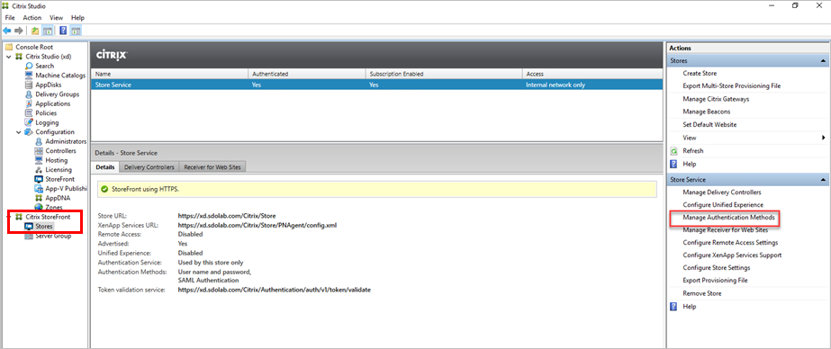Click the Server Group icon
This screenshot has height=349, width=831.
[29, 237]
